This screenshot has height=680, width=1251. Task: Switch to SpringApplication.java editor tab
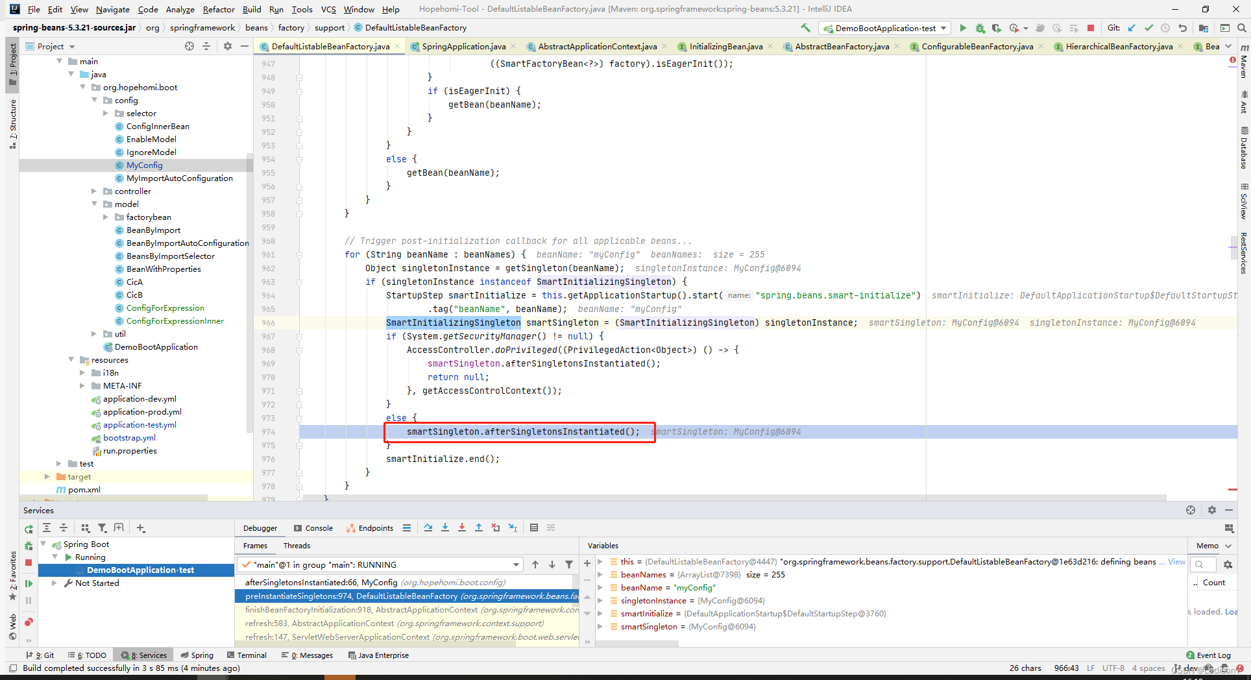coord(463,46)
